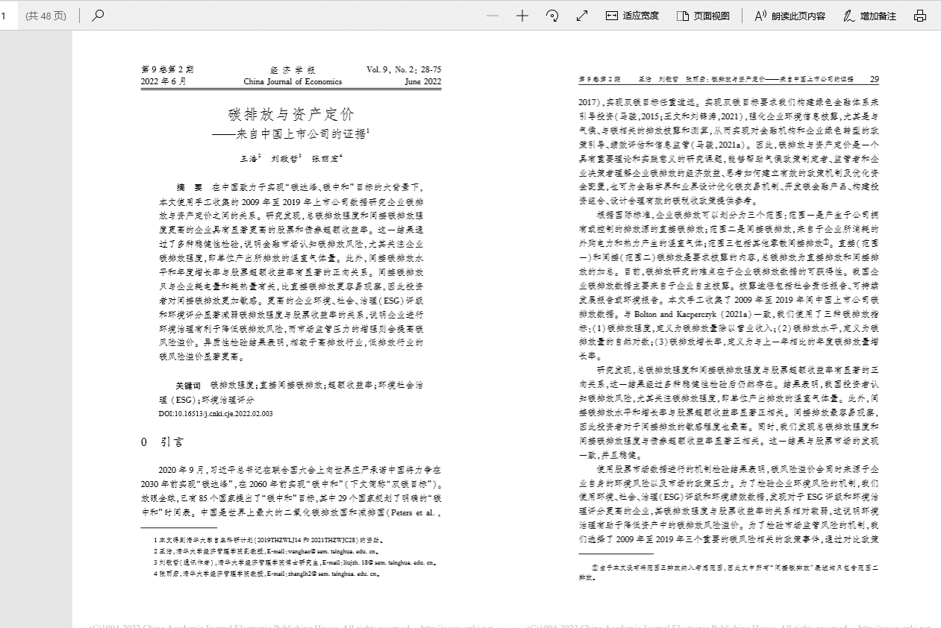
Task: Click author name 王浩
Action: pos(248,158)
